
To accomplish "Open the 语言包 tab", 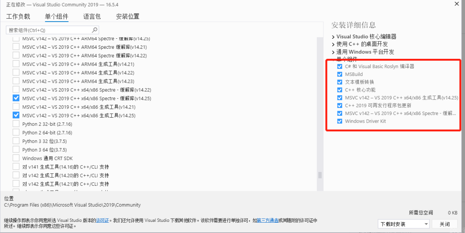I will pos(92,16).
